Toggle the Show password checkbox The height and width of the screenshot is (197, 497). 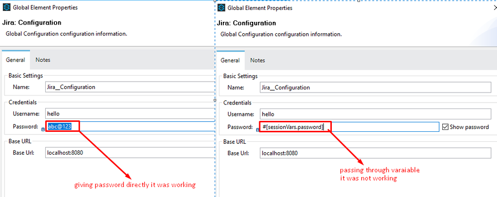pyautogui.click(x=445, y=127)
